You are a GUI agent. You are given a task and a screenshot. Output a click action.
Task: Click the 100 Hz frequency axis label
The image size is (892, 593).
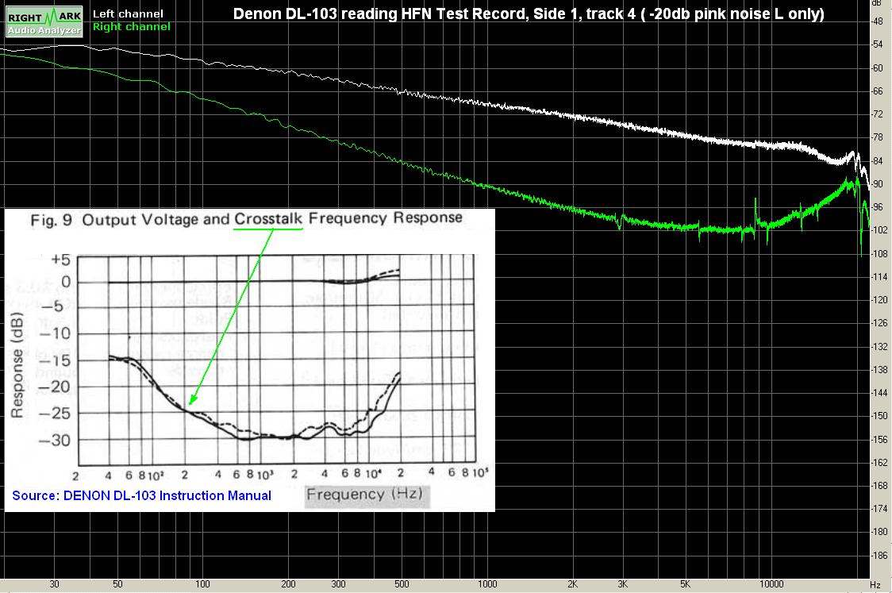202,584
